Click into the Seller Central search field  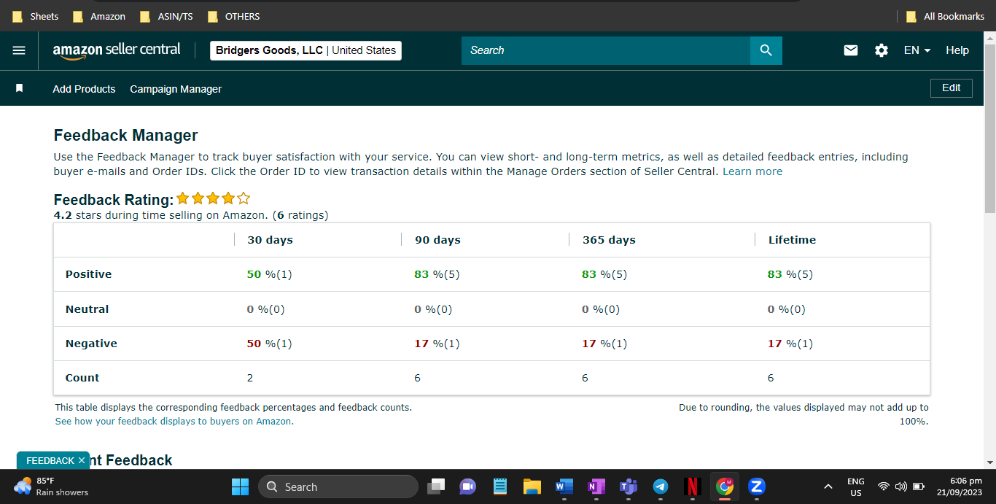point(606,50)
